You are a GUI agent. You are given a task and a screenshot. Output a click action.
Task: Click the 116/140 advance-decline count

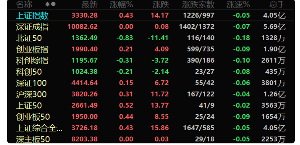click(x=201, y=38)
